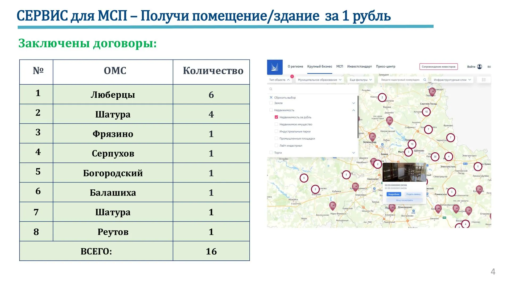Viewport: 511px width, 287px height.
Task: Click the search field in object type panel
Action: click(x=313, y=89)
